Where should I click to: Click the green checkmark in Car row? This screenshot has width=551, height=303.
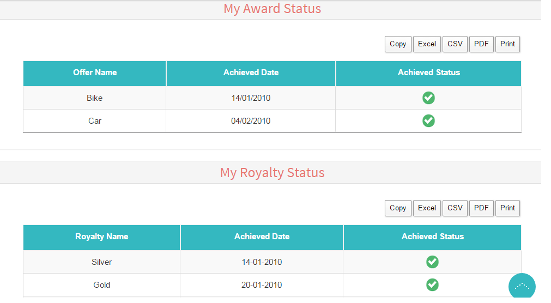click(428, 120)
